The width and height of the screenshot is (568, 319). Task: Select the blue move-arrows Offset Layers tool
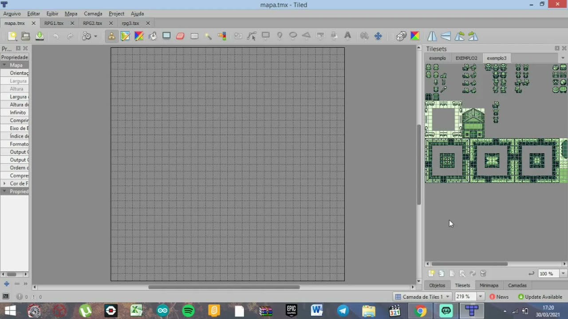click(378, 36)
